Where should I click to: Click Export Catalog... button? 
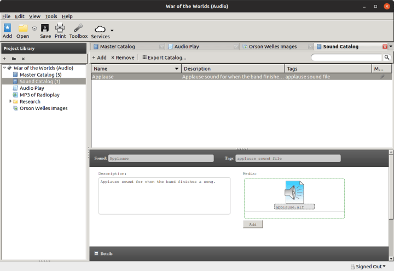click(x=164, y=57)
